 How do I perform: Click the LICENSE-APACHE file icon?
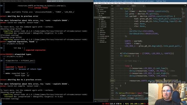click(x=98, y=36)
